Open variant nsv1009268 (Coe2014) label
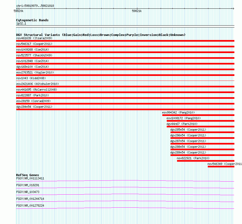Viewport: 242px width, 224px height. click(x=33, y=50)
